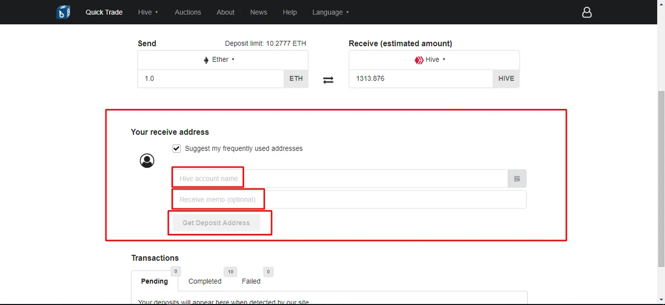Click the BlockTrades logo icon
This screenshot has height=305, width=665.
point(63,12)
